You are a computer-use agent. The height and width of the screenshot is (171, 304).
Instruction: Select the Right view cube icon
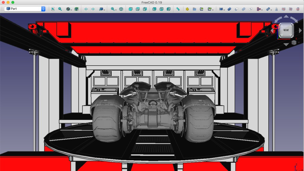point(145,9)
